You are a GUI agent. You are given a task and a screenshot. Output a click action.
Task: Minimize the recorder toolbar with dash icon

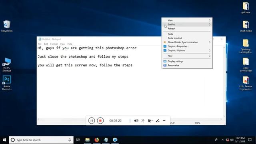point(164,121)
